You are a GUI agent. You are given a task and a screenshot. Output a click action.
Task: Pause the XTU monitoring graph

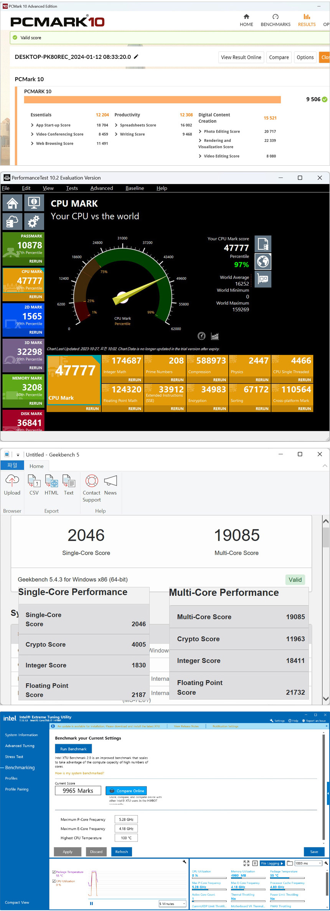(x=91, y=903)
